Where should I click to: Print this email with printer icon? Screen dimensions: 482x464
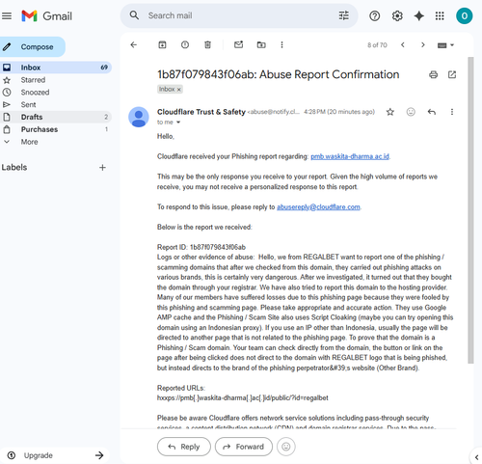tap(433, 75)
